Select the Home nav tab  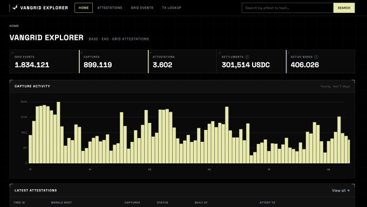tap(84, 8)
